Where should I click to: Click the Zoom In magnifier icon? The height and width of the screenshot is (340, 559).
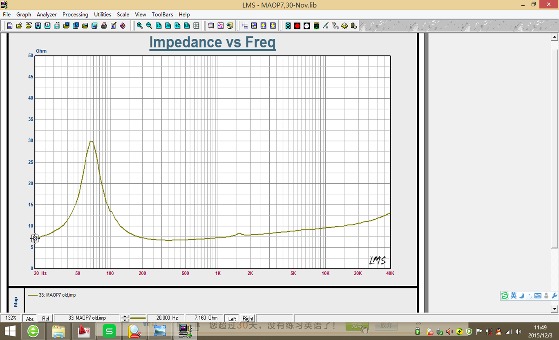coord(140,26)
